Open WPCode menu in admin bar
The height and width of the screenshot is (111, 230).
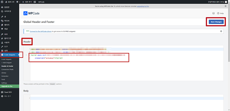(41, 2)
